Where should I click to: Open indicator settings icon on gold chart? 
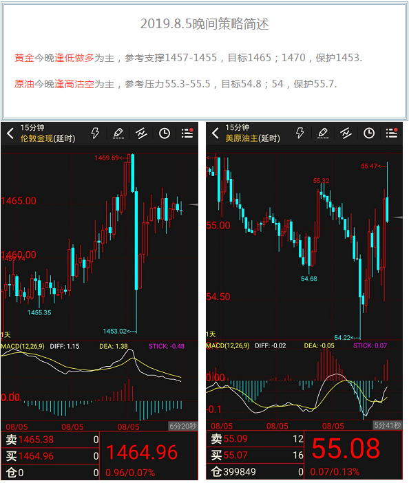click(x=141, y=133)
